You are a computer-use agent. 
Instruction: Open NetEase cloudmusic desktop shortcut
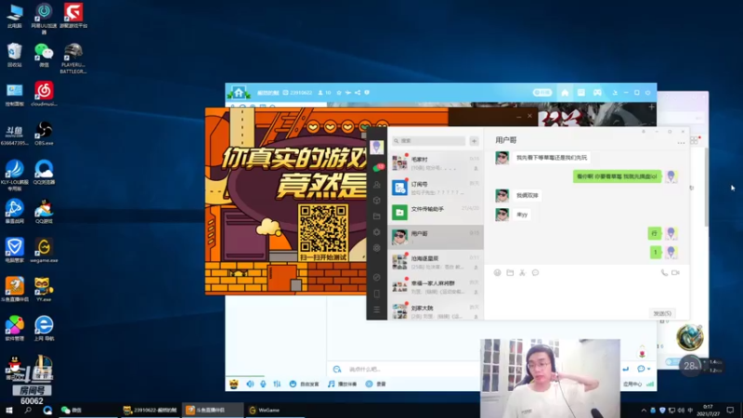click(44, 94)
